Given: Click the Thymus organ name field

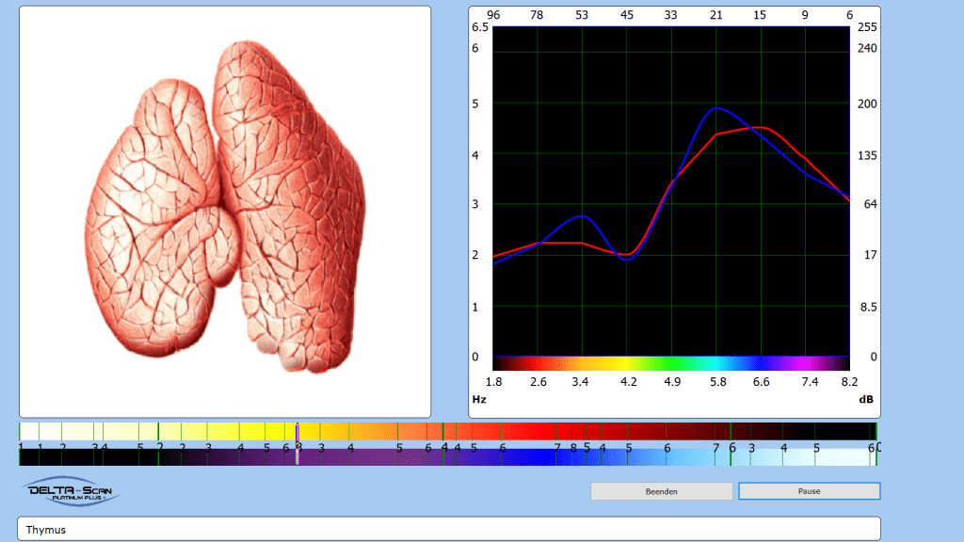Looking at the screenshot, I should tap(448, 530).
